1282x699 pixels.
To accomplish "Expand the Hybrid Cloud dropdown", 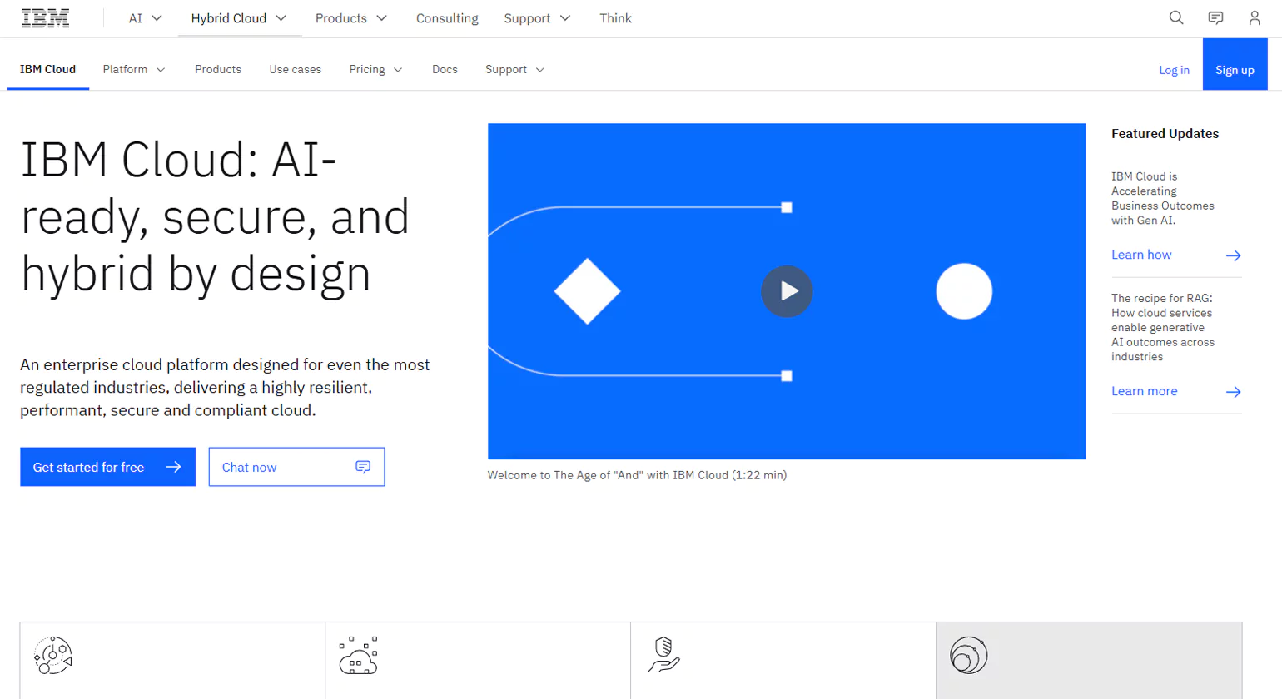I will point(238,18).
